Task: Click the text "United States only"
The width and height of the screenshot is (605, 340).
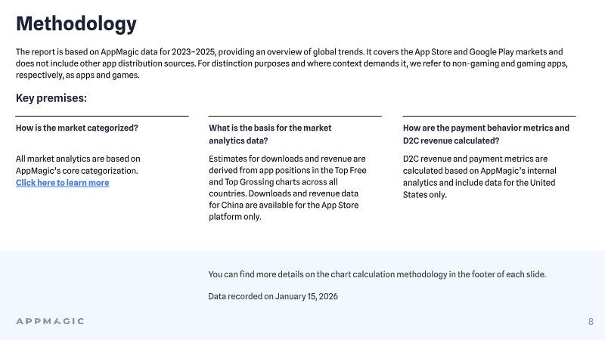Action: (479, 188)
